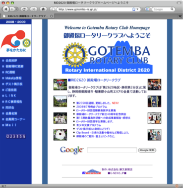This screenshot has width=183, height=188.
Task: Close the RID2620 tab with its close icon
Action: pos(51,16)
